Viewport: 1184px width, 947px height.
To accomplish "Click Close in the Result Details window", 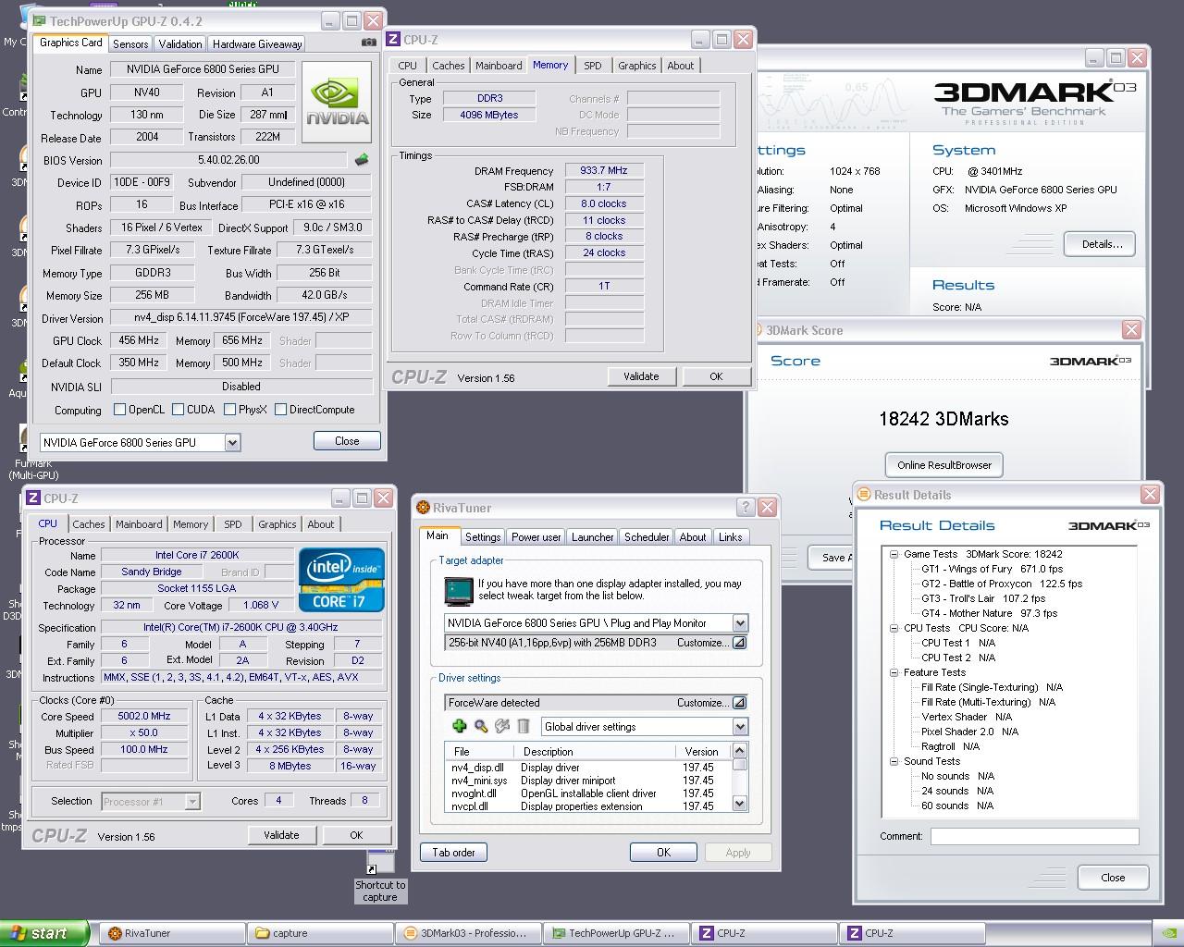I will point(1113,878).
